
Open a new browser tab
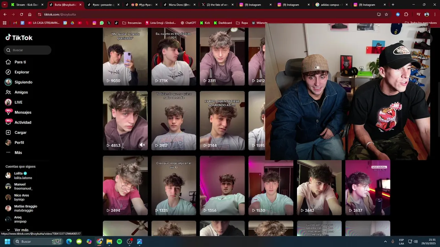coord(393,5)
